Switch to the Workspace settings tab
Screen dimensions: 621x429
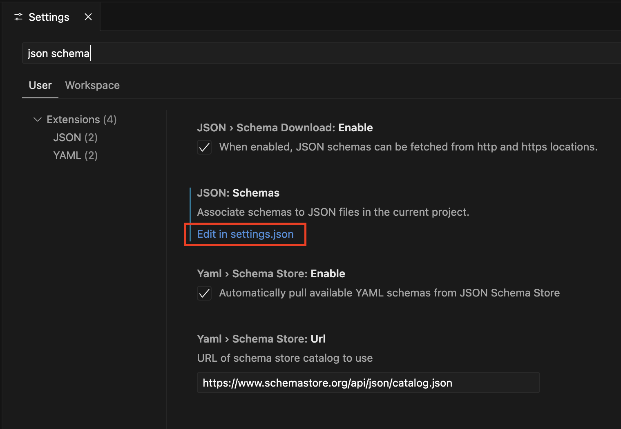[92, 85]
